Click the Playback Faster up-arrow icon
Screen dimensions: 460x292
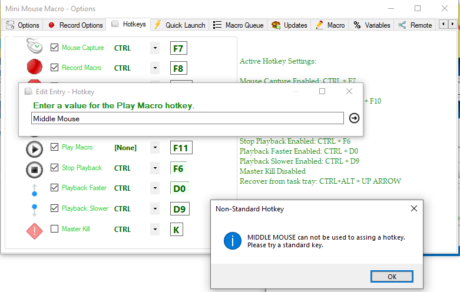[35, 190]
